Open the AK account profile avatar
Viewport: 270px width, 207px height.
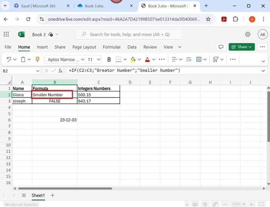coord(262,34)
